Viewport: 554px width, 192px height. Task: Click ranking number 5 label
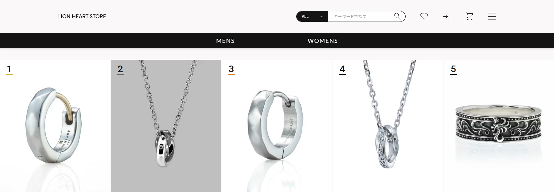point(453,69)
